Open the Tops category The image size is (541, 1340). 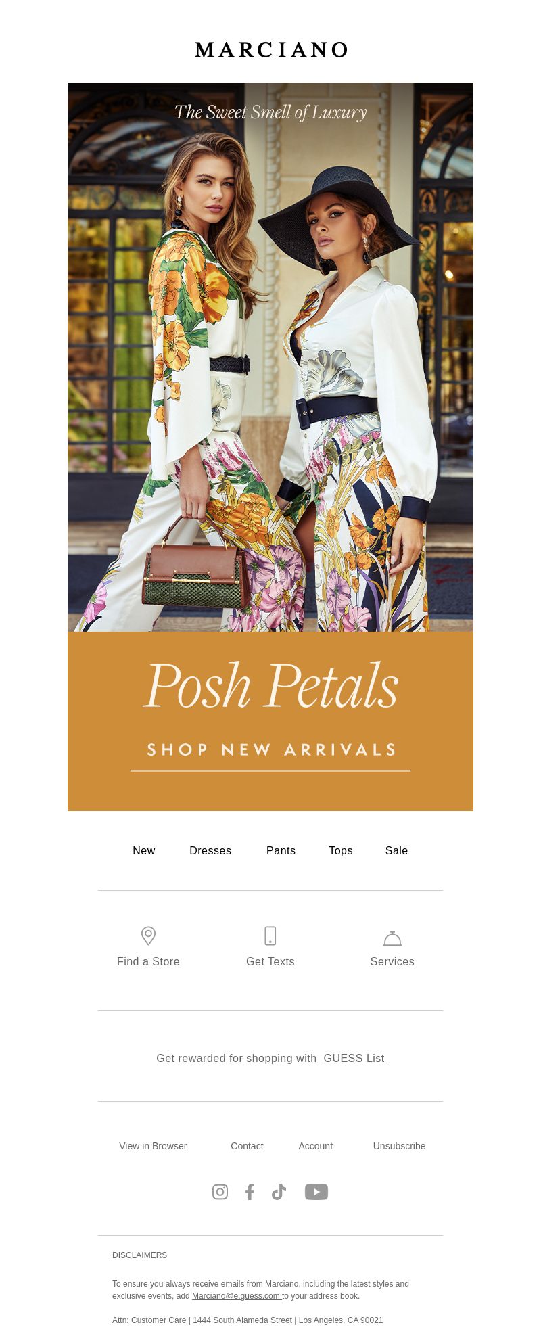click(x=341, y=851)
